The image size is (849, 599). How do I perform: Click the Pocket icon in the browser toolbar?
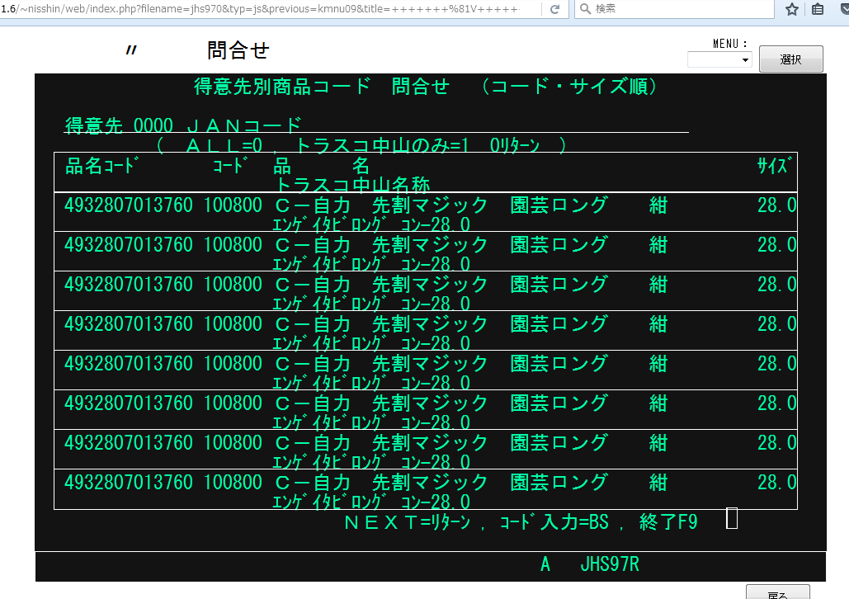(842, 9)
